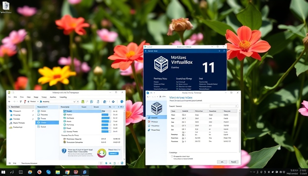Open the first menu in the file manager menu bar
Viewport: 308px width, 176px height.
click(10, 97)
